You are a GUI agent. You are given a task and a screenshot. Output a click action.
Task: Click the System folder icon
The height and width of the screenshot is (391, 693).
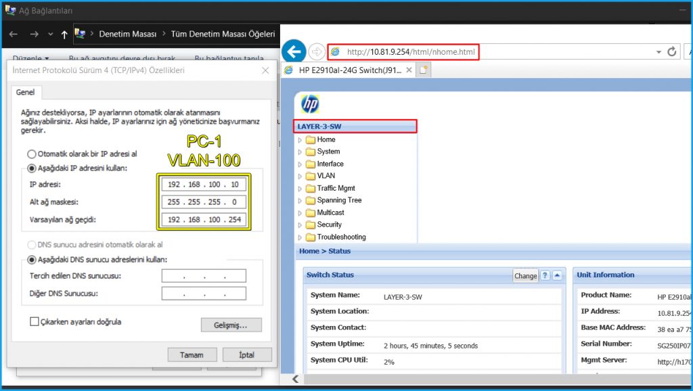(311, 152)
